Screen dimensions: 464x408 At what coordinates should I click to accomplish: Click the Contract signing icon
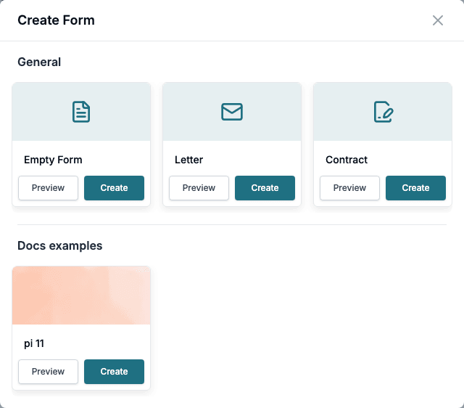tap(384, 112)
